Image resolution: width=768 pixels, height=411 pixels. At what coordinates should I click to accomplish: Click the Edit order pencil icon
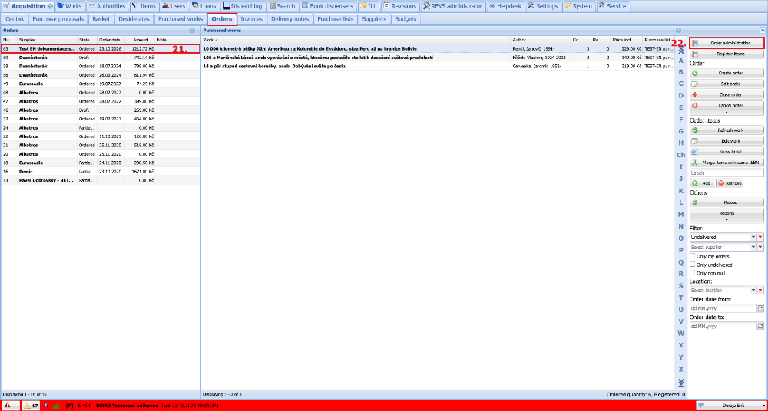pyautogui.click(x=694, y=84)
